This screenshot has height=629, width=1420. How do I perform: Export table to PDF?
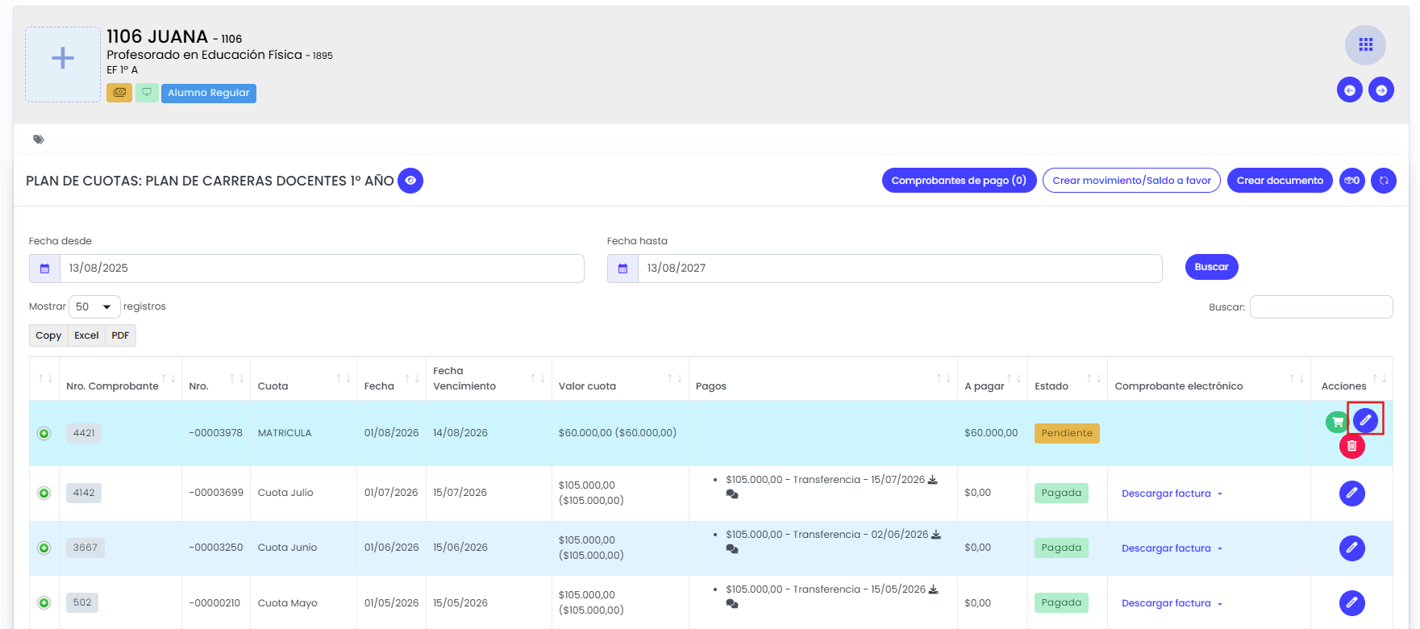click(120, 335)
